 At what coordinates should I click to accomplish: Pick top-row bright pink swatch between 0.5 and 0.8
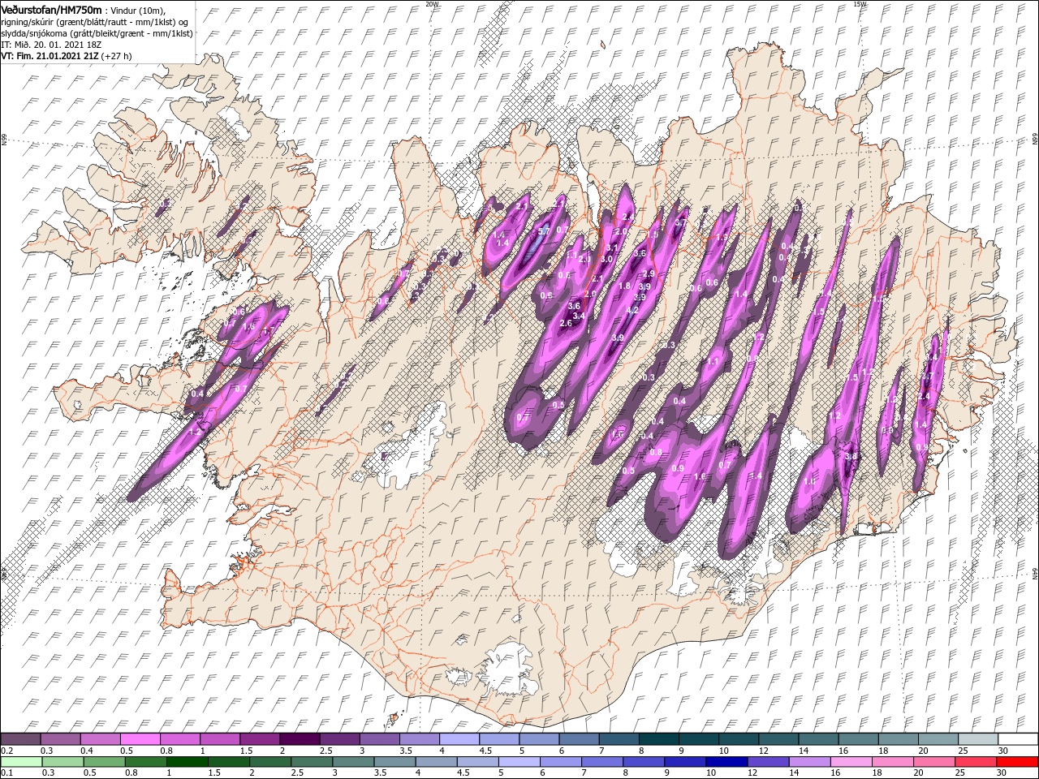pyautogui.click(x=140, y=738)
